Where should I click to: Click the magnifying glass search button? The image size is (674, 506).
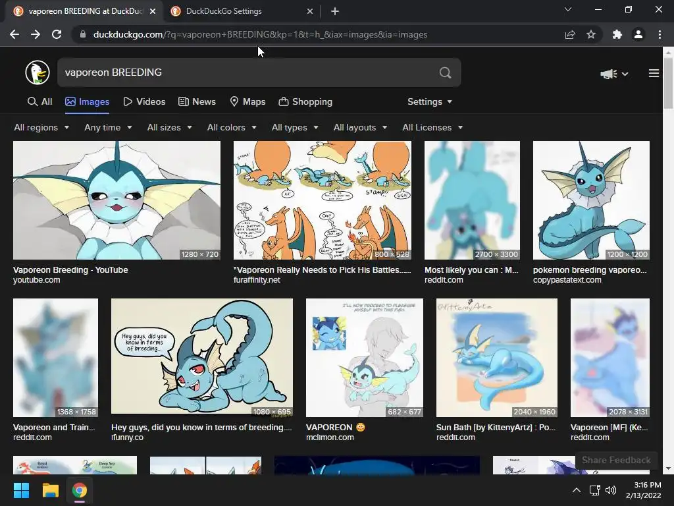pos(446,72)
